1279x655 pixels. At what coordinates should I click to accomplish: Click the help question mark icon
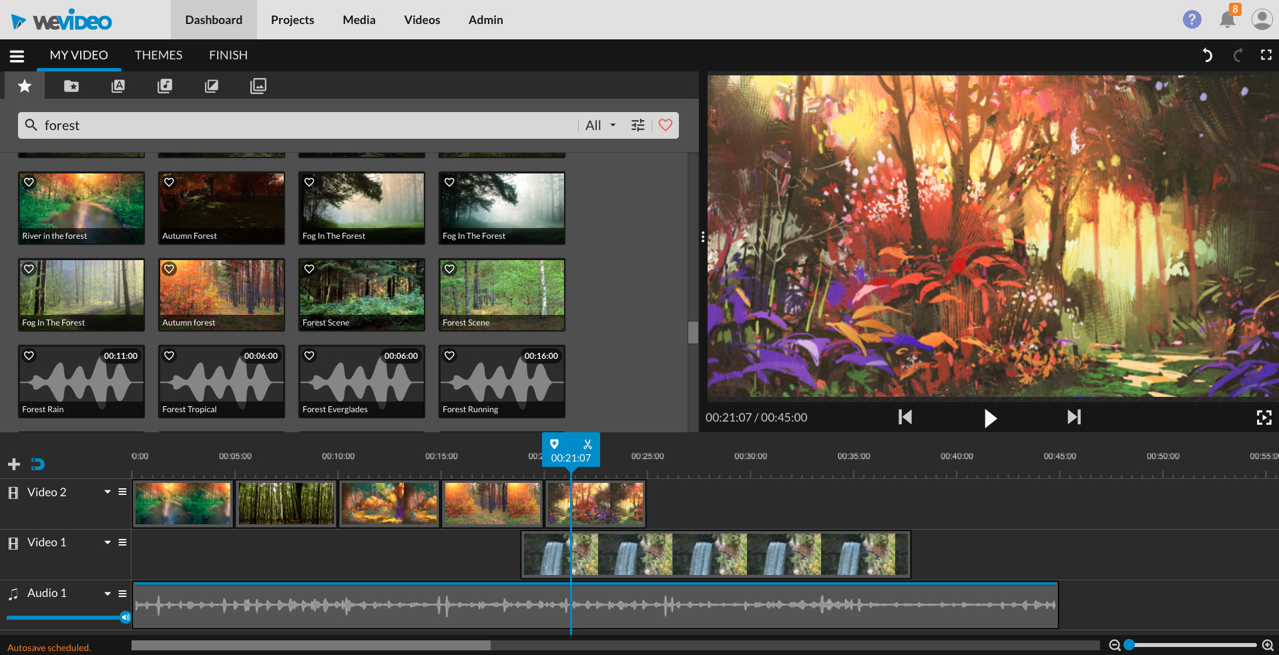tap(1192, 19)
